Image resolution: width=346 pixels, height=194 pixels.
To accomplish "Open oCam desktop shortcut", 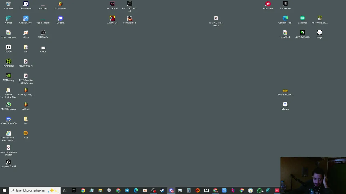I will click(26, 34).
